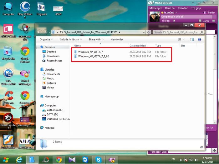Viewport: 219px width, 164px height.
Task: Open Windows_XP_VISTA_7 folder
Action: pos(90,52)
